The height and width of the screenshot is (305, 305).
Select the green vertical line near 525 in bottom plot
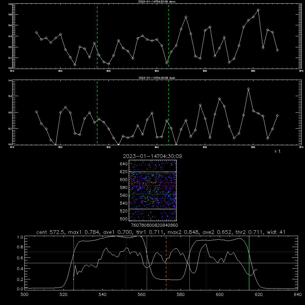(74, 263)
